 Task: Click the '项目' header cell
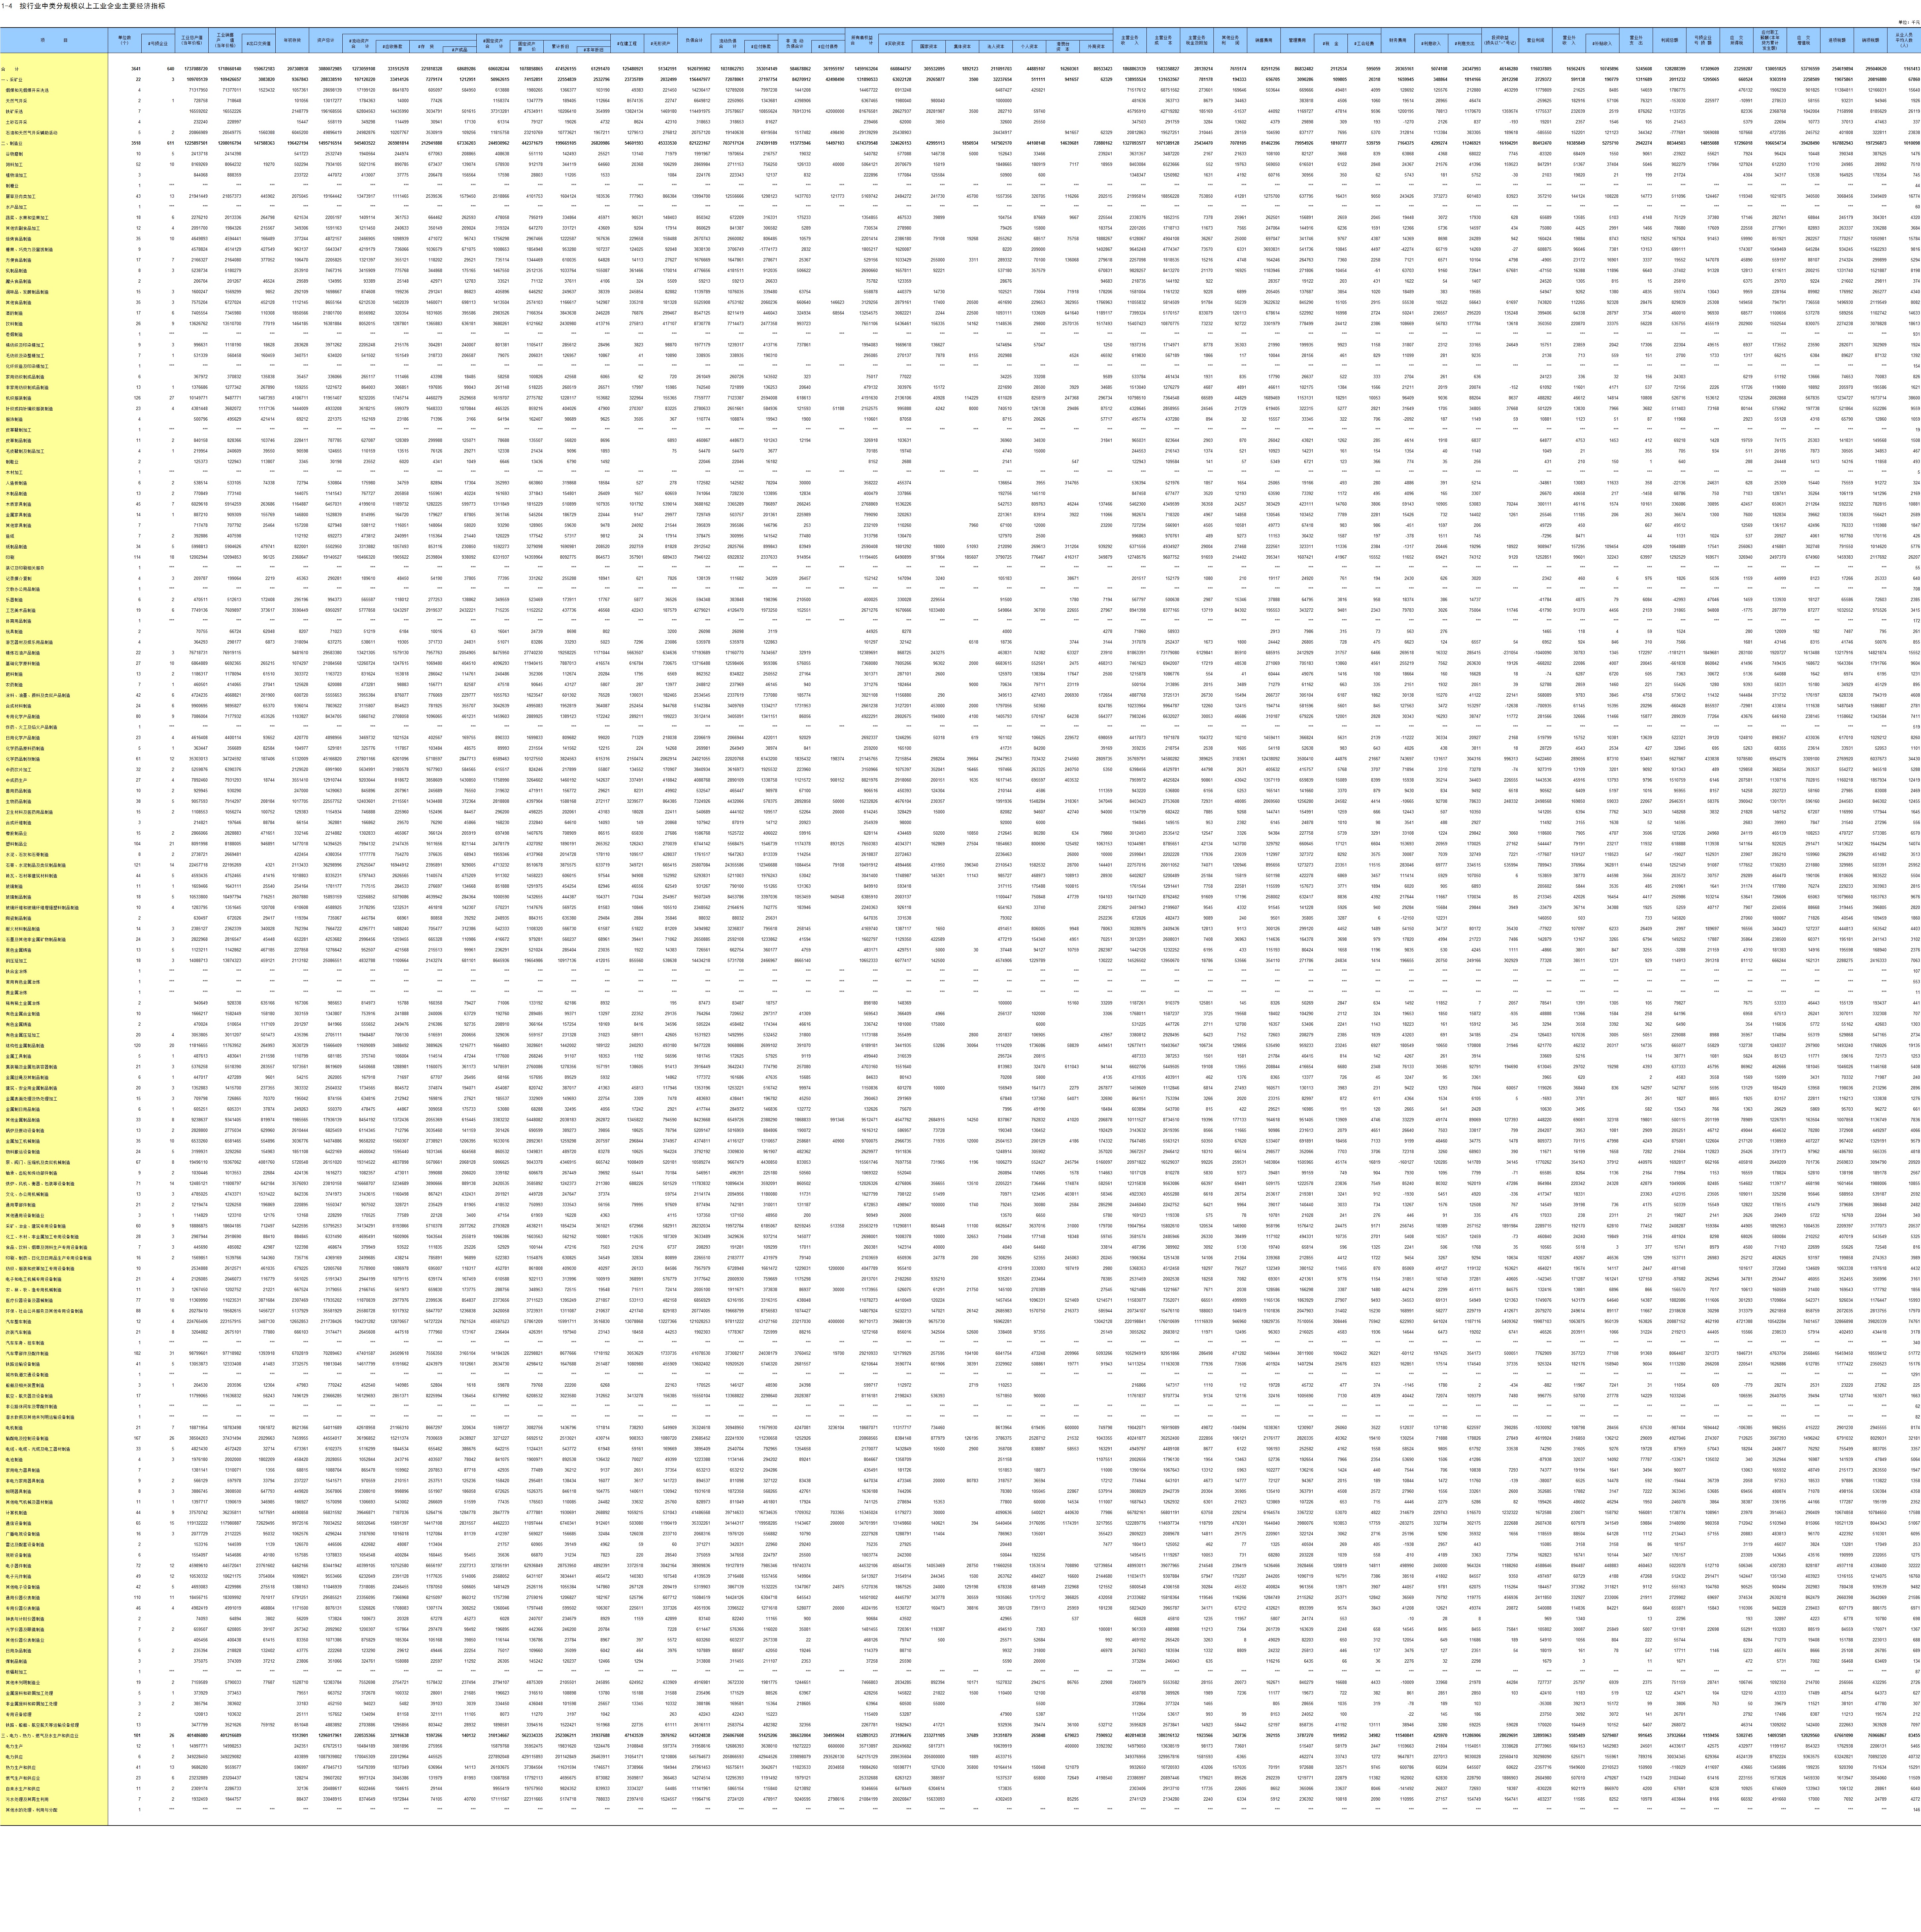tap(54, 40)
